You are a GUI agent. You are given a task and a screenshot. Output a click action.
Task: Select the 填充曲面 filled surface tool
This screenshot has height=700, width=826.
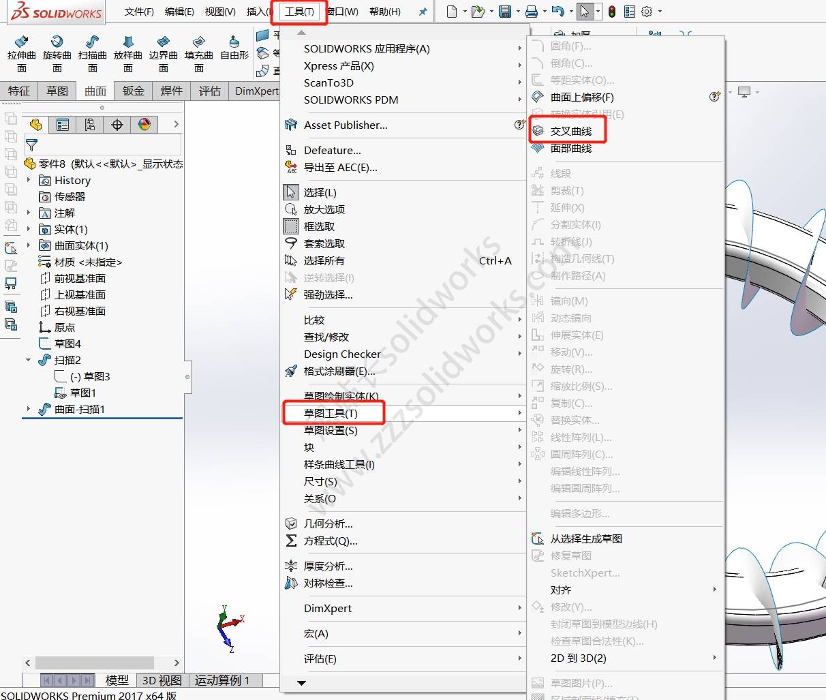[198, 54]
